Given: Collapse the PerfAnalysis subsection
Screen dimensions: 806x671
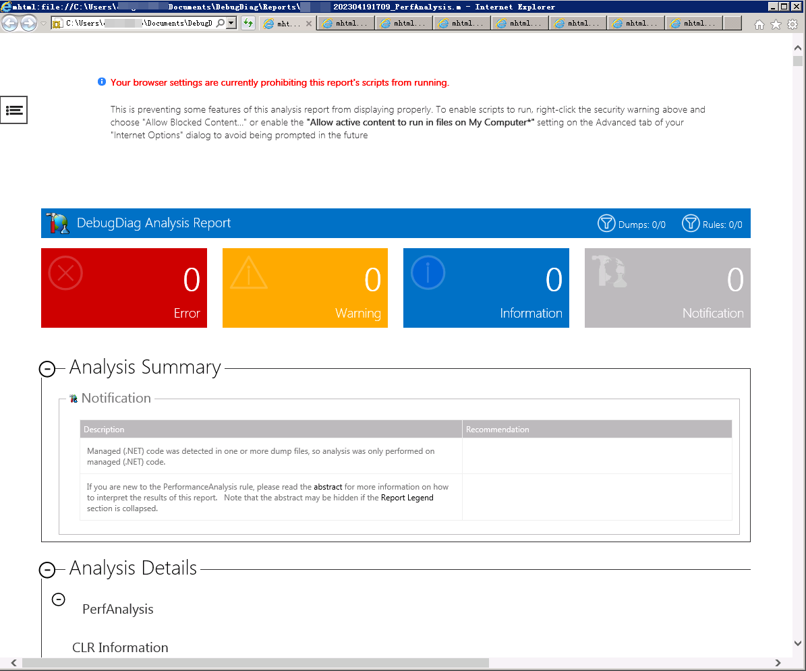Looking at the screenshot, I should tap(59, 599).
